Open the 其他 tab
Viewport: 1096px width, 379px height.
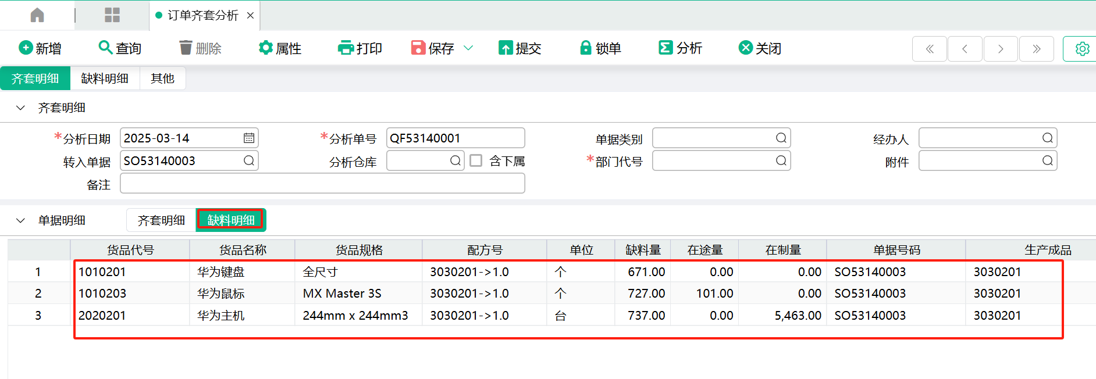(162, 78)
